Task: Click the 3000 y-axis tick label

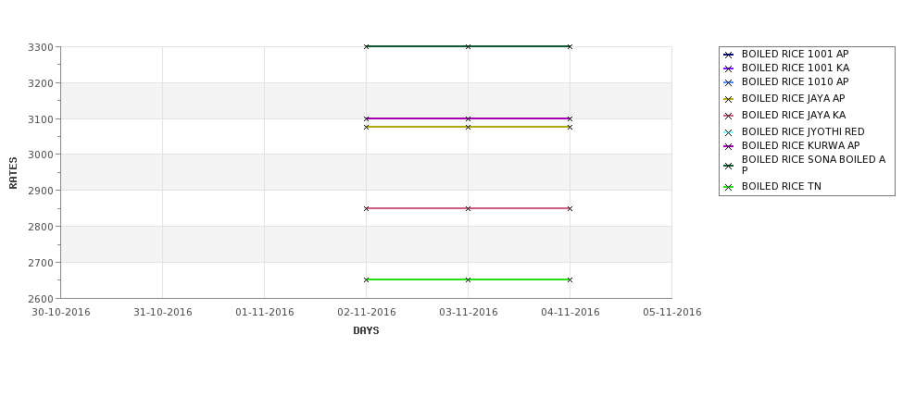Action: tap(41, 155)
